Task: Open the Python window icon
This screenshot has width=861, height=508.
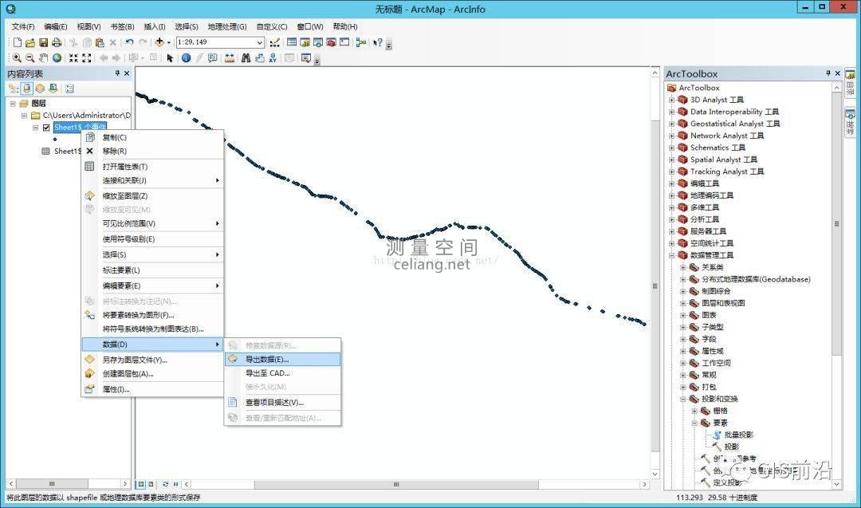Action: [344, 42]
